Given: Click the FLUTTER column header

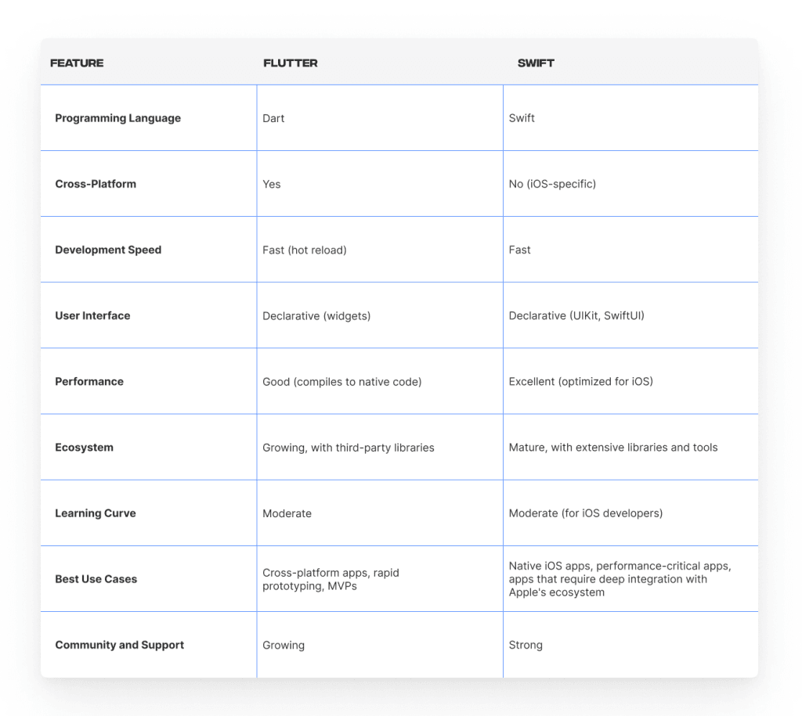Looking at the screenshot, I should pos(290,63).
